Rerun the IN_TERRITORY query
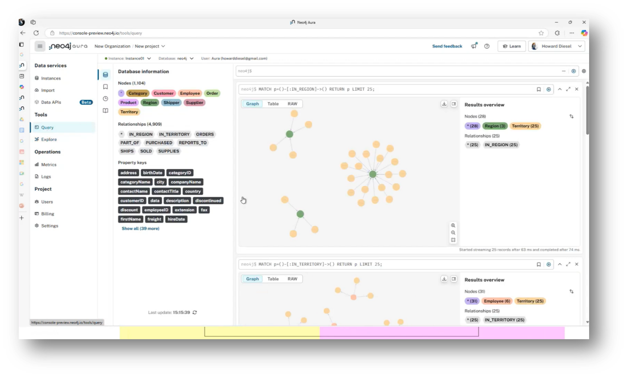Image resolution: width=627 pixels, height=377 pixels. point(549,264)
